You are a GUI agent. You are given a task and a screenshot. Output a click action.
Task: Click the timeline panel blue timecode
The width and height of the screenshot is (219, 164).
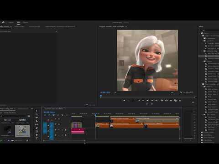tap(49, 112)
